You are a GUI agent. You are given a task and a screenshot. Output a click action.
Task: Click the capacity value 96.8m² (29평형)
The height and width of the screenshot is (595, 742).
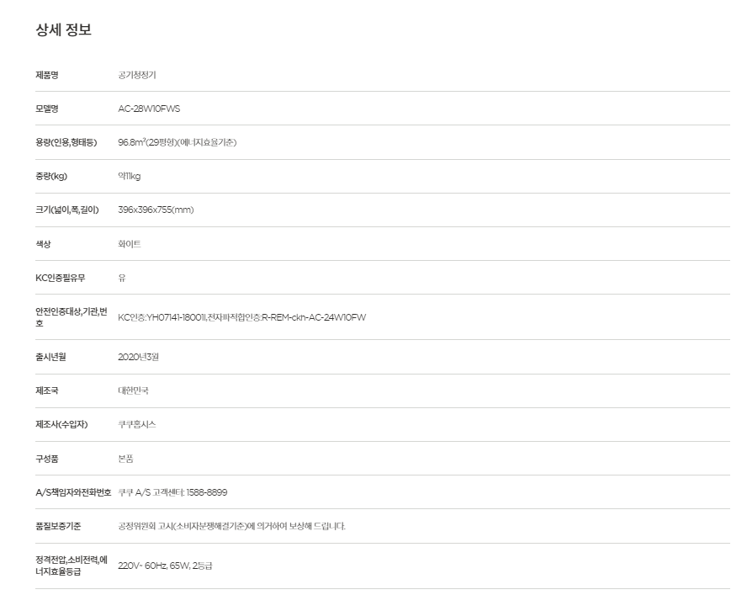pyautogui.click(x=146, y=142)
